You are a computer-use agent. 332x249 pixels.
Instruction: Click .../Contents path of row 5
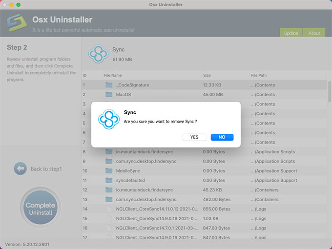click(x=263, y=123)
